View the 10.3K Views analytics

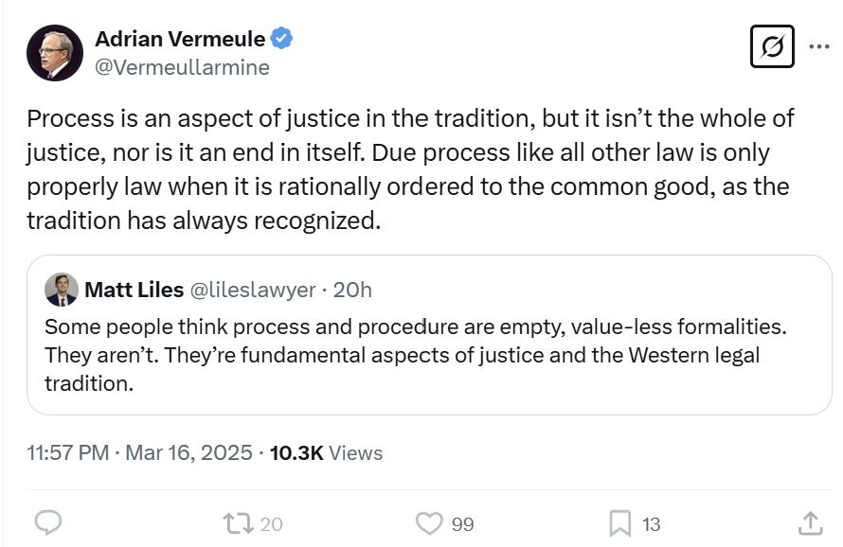coord(326,452)
